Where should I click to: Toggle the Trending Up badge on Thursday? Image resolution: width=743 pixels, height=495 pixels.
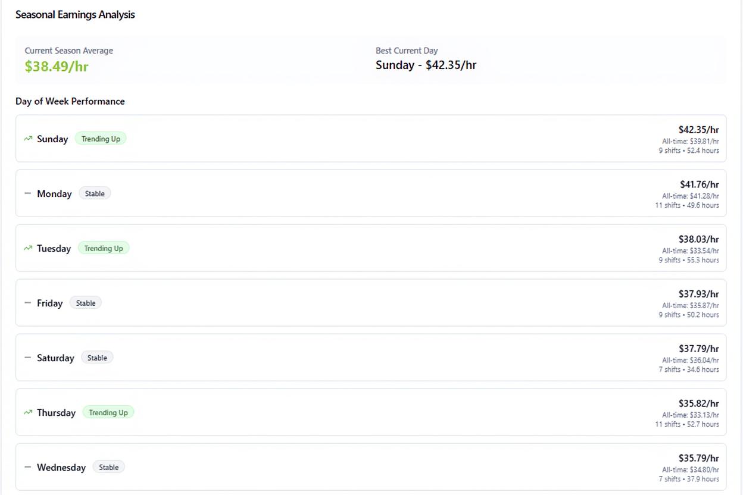click(x=108, y=412)
